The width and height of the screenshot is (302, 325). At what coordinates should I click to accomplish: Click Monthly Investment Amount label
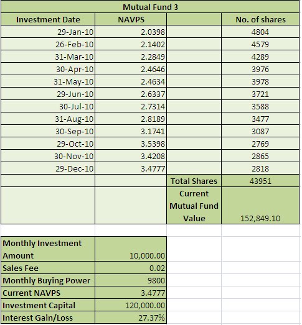48,249
